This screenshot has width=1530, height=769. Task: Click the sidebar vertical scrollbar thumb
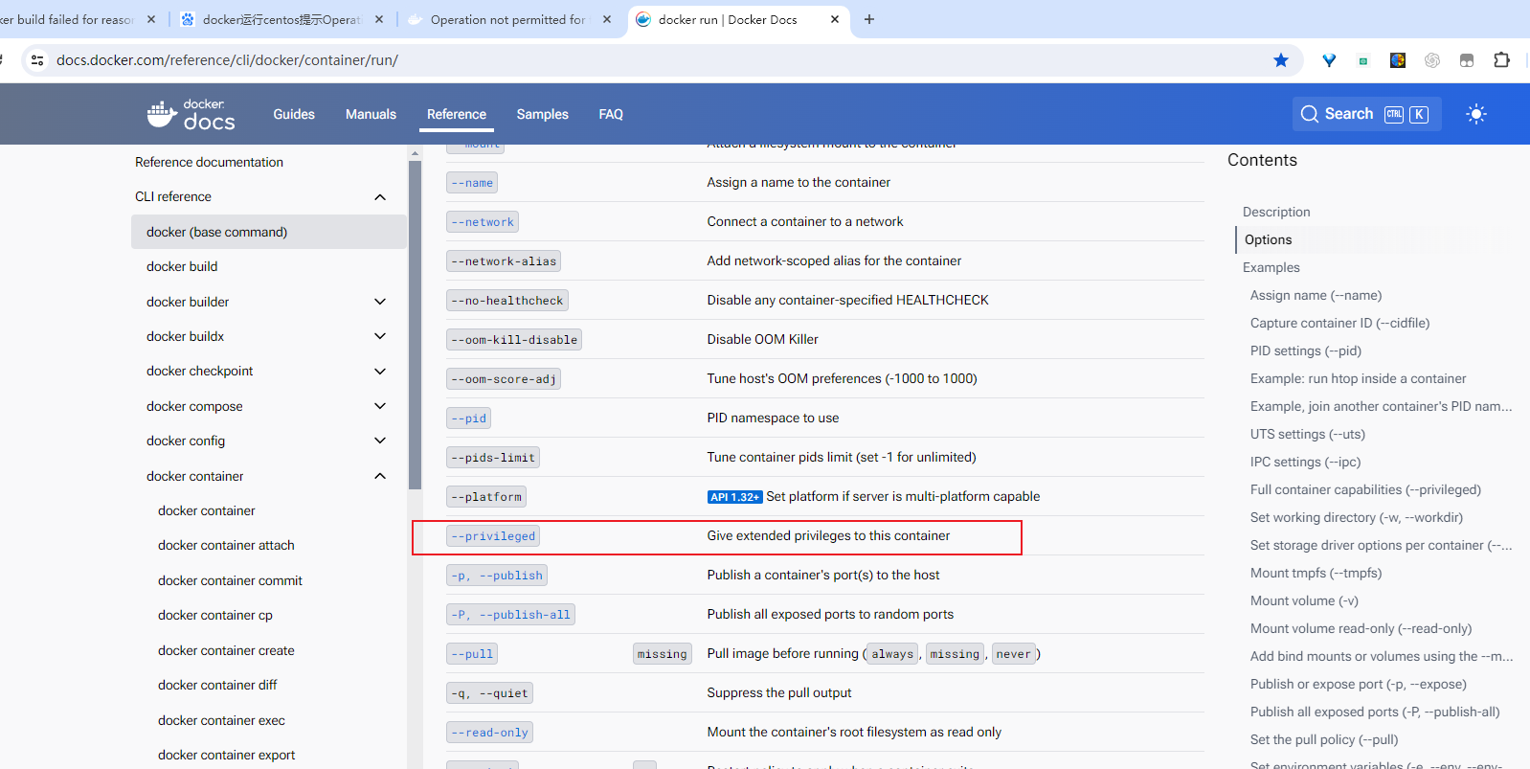click(x=415, y=326)
